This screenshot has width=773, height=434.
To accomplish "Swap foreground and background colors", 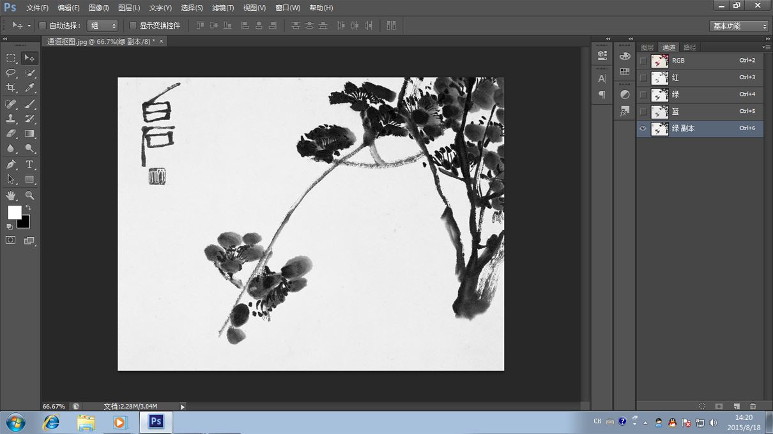I will click(x=28, y=208).
